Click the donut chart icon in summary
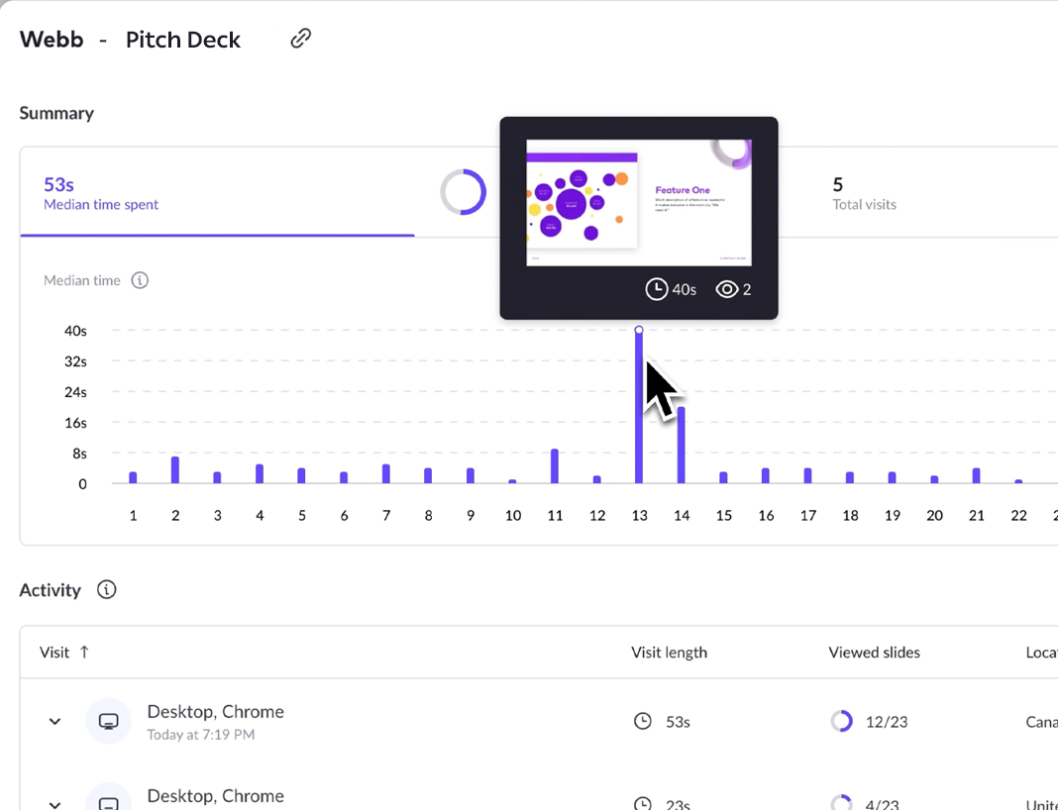 [x=463, y=192]
